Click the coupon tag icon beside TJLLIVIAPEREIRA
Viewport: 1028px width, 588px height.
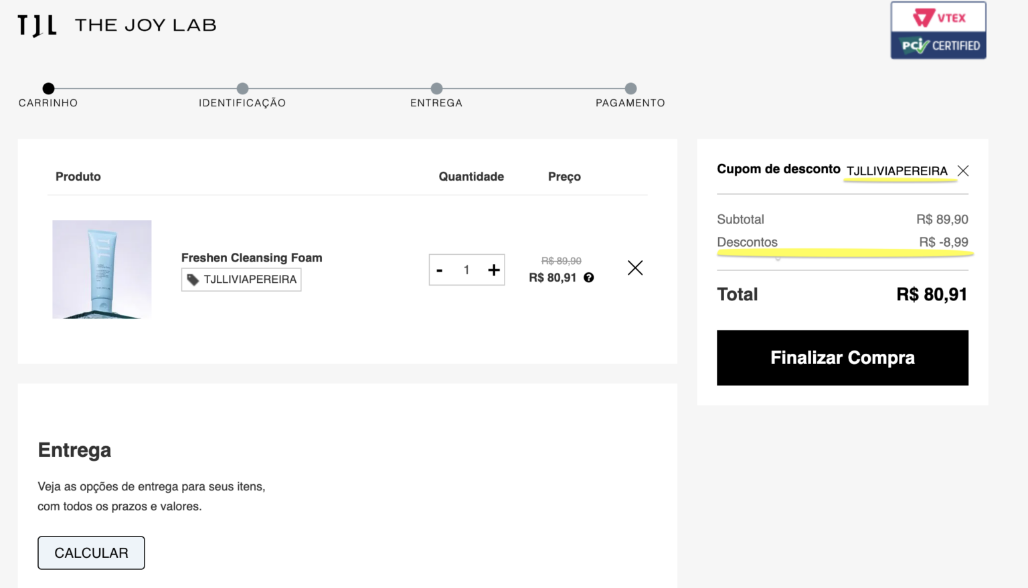point(194,279)
